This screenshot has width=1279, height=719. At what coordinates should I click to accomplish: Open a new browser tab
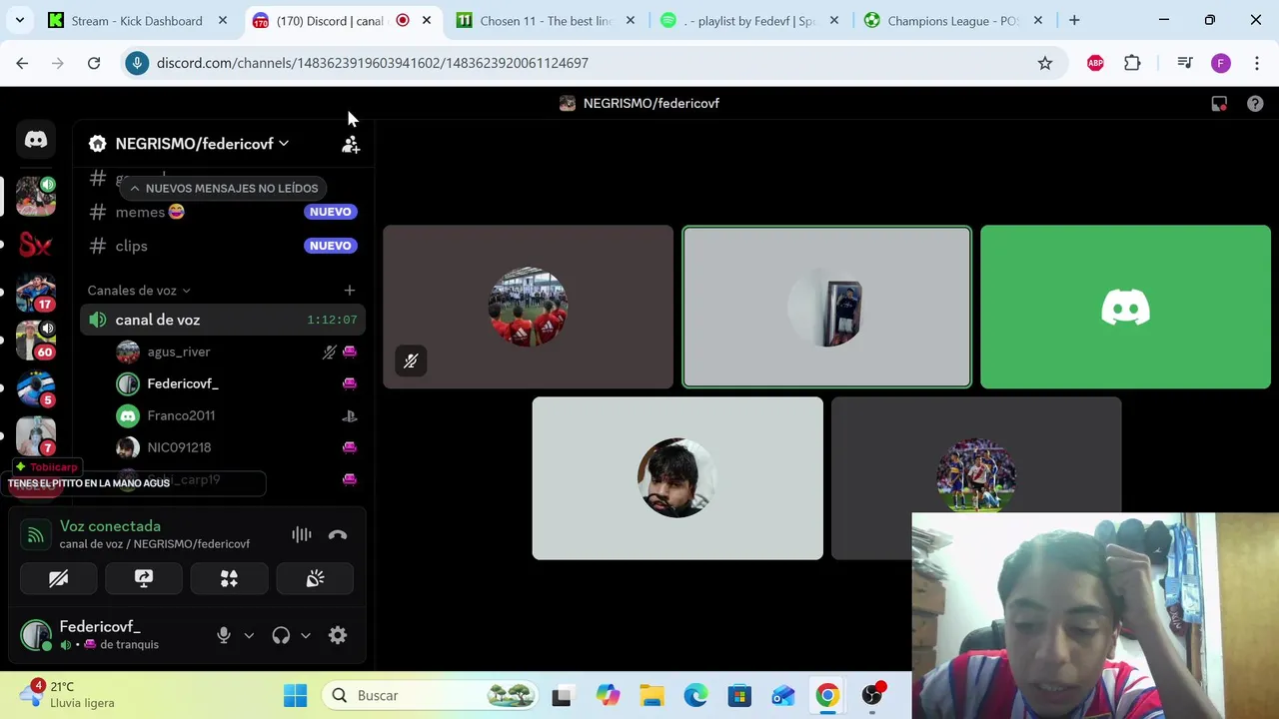[1074, 20]
